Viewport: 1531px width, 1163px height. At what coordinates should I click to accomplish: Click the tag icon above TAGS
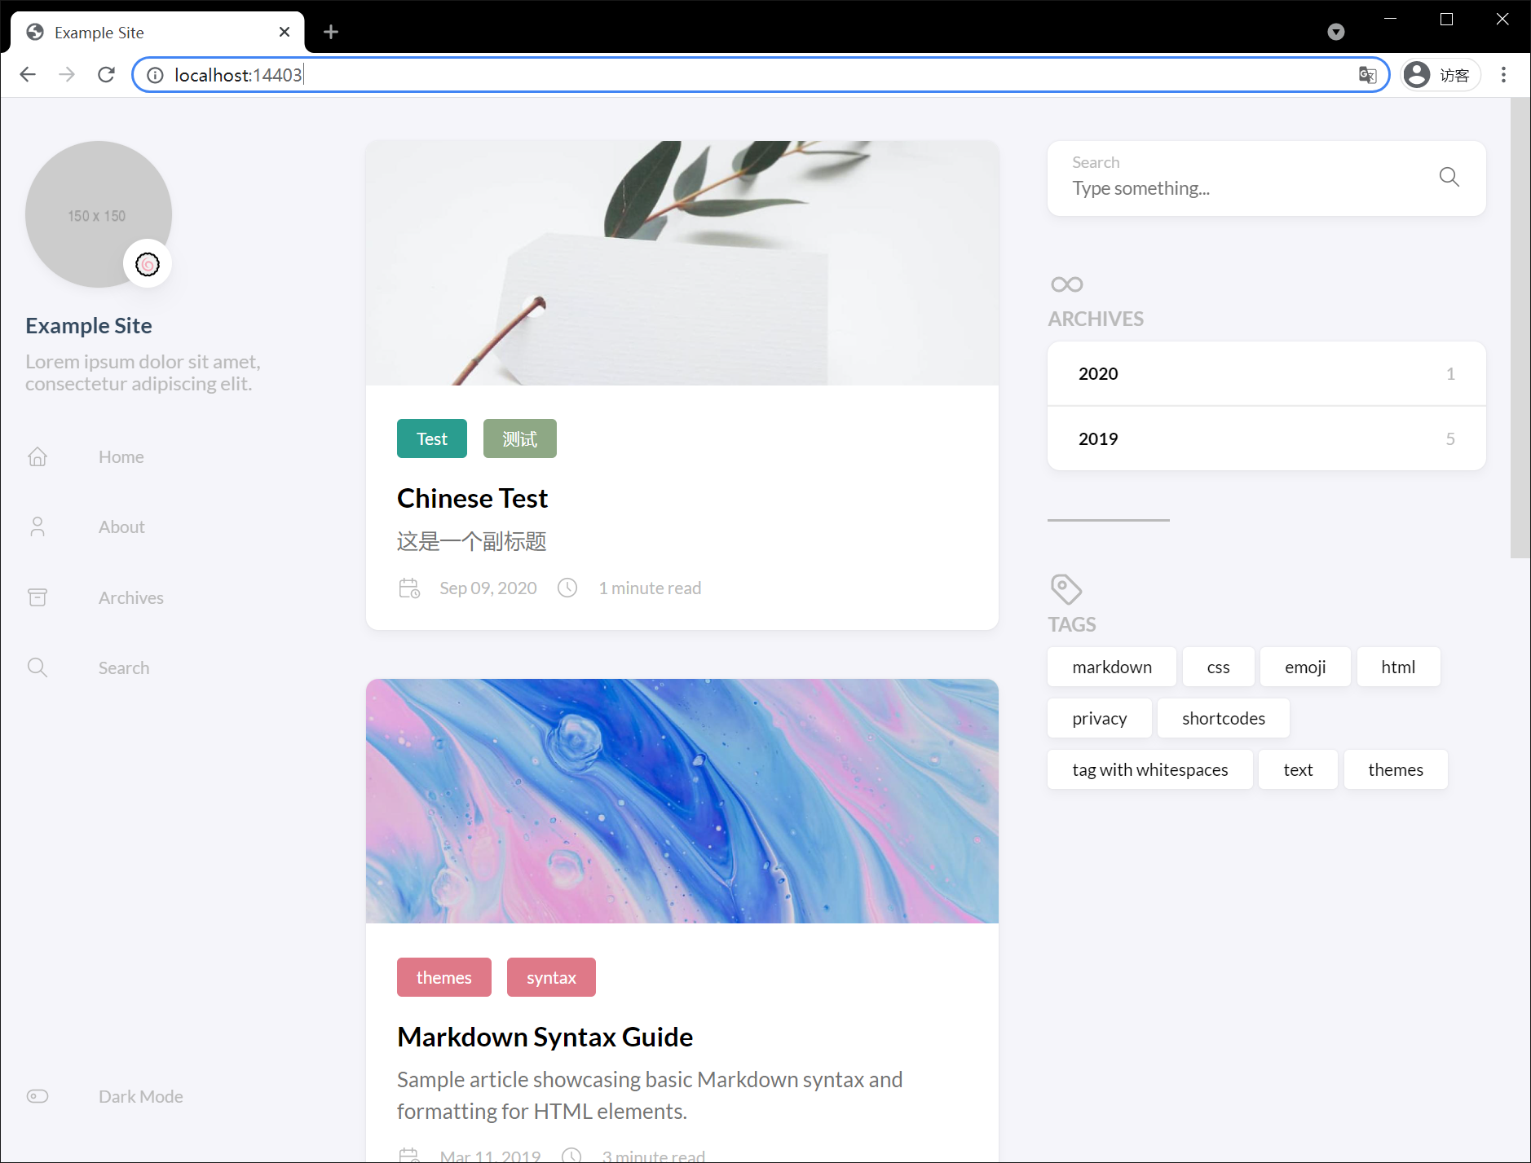pos(1065,588)
